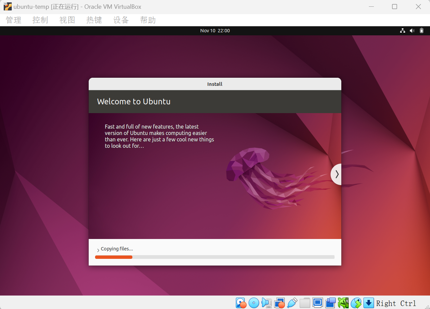
Task: Click the Nov 10 22:00 clock
Action: [x=215, y=31]
